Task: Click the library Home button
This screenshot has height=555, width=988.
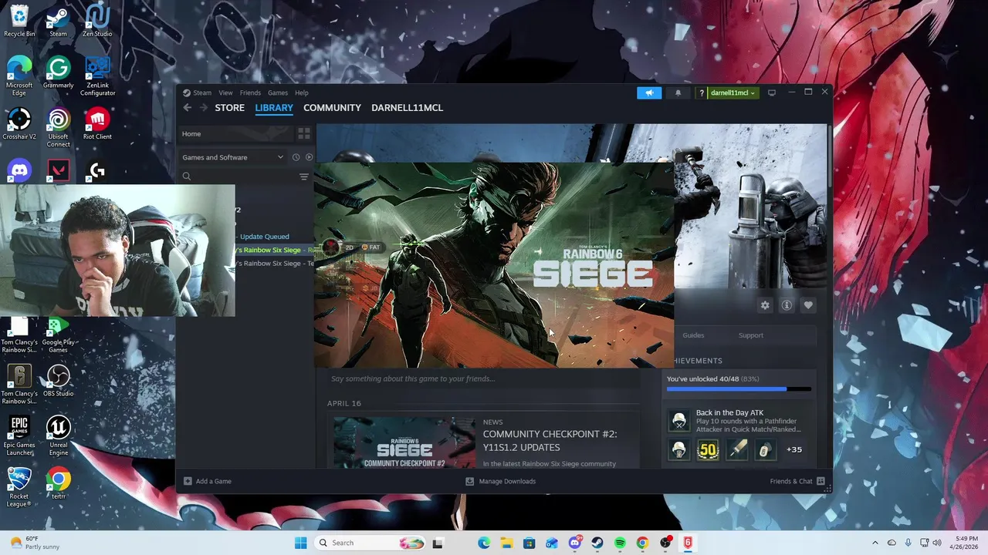Action: (x=235, y=134)
